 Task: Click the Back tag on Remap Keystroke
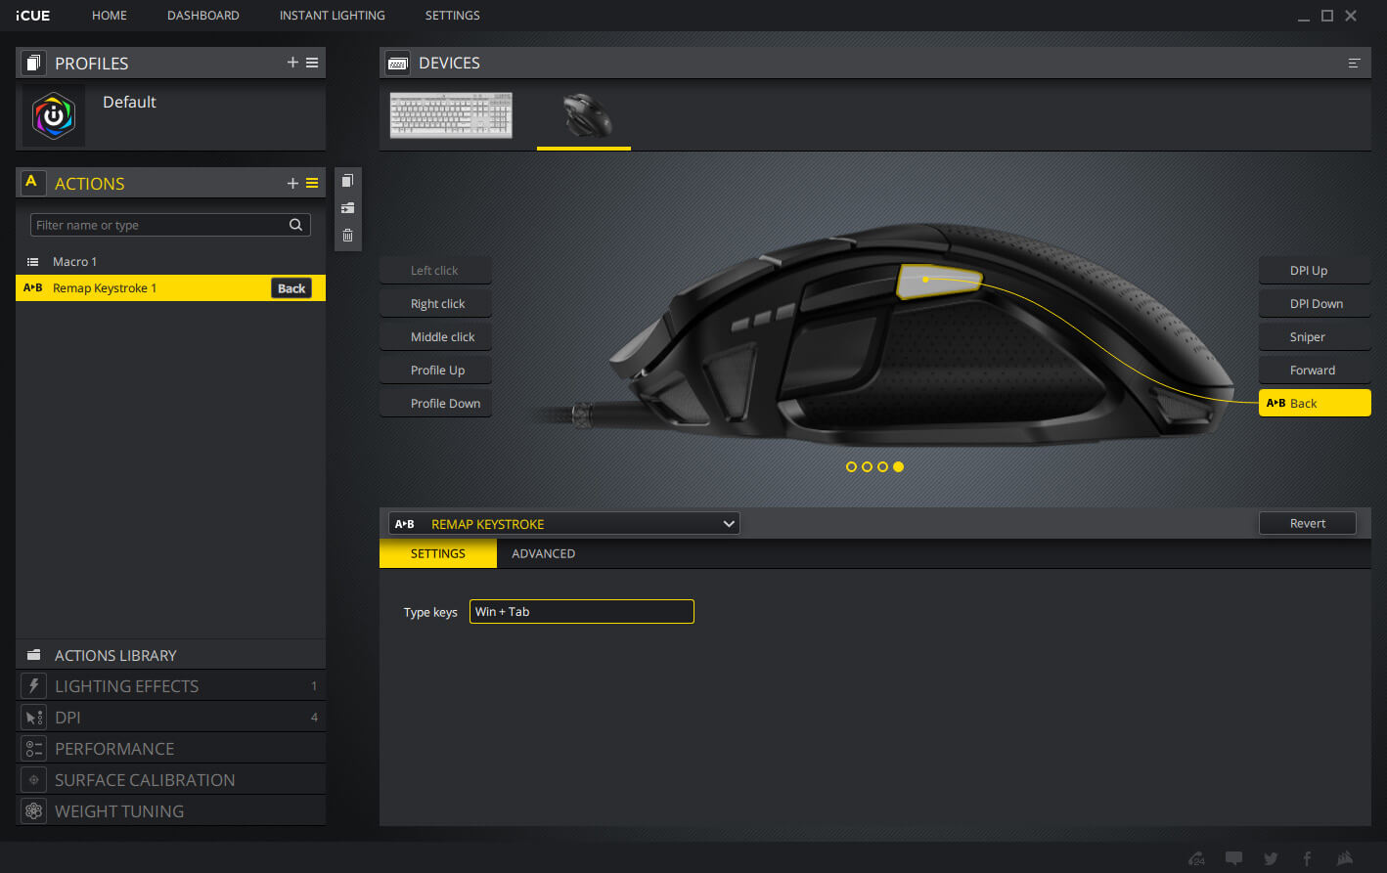point(291,288)
